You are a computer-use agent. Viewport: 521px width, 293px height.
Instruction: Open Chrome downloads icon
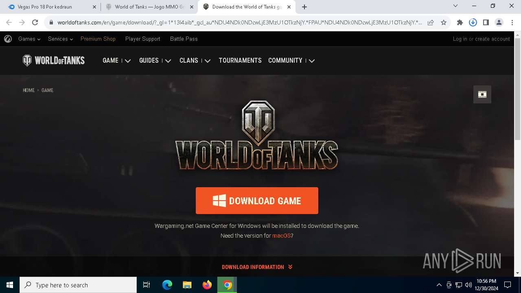coord(473,22)
